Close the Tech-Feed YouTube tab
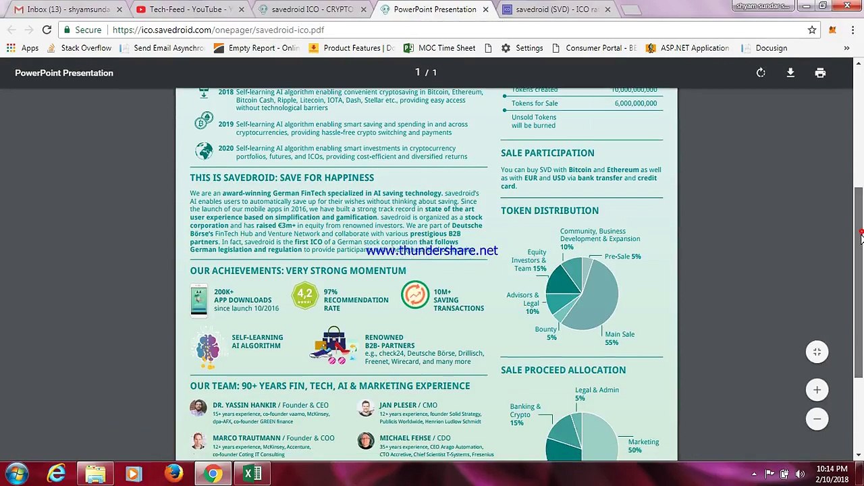864x486 pixels. pos(242,9)
